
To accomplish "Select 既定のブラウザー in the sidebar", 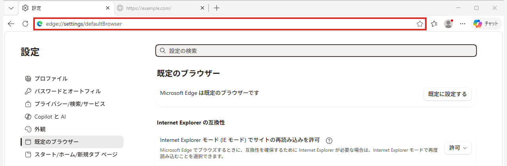I will [72, 141].
